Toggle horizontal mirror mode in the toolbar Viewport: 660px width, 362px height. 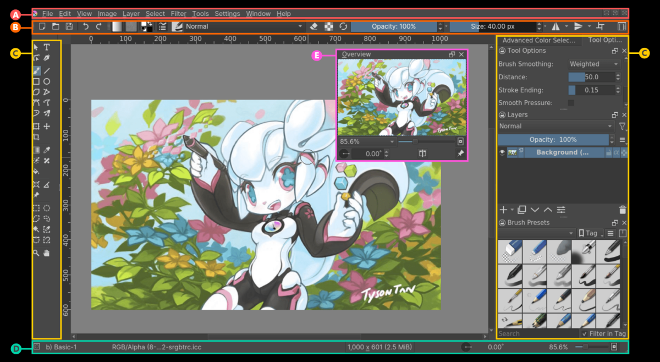[557, 26]
